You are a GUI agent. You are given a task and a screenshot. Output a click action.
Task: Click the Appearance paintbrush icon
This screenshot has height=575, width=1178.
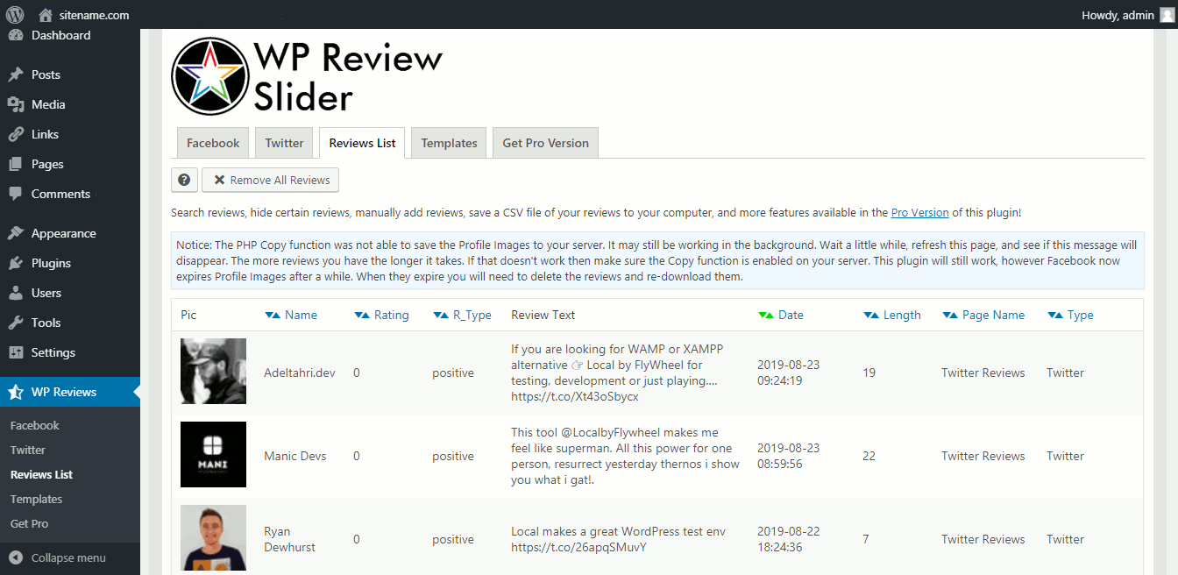[x=16, y=233]
